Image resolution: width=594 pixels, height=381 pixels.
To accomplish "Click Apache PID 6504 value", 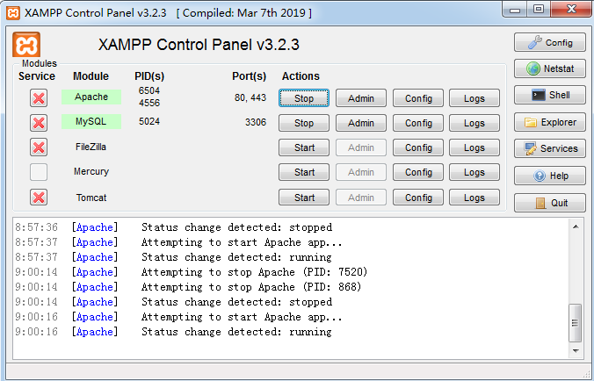I will tap(149, 90).
